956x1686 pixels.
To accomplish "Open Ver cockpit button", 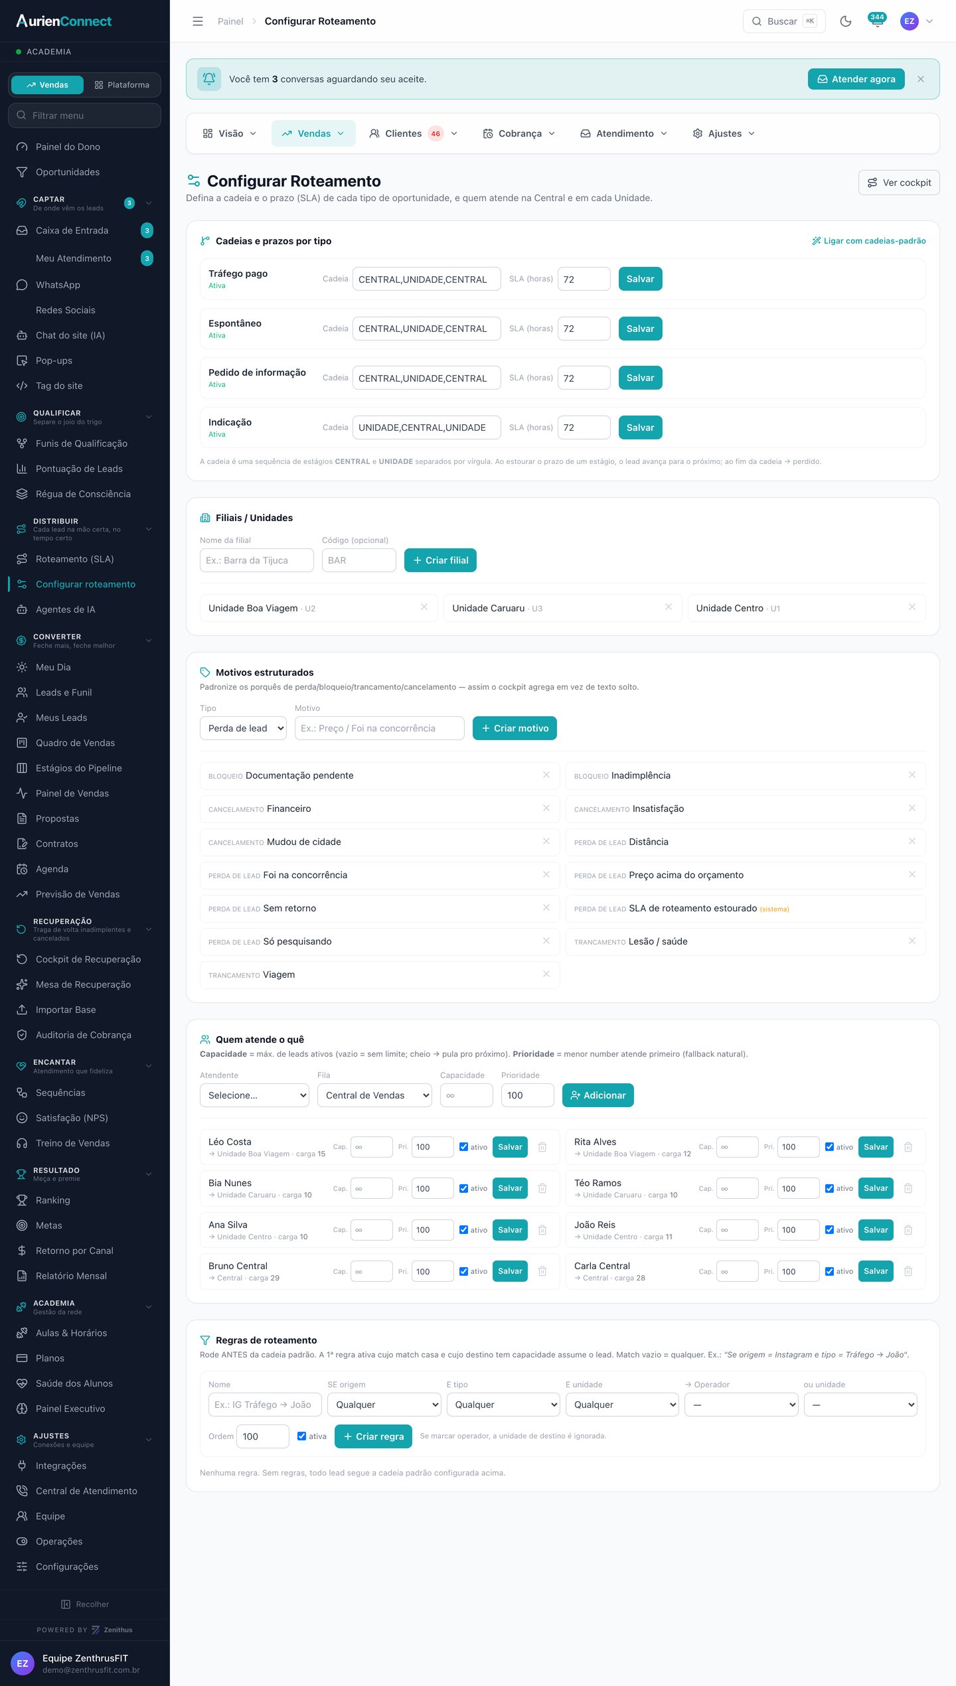I will coord(898,183).
